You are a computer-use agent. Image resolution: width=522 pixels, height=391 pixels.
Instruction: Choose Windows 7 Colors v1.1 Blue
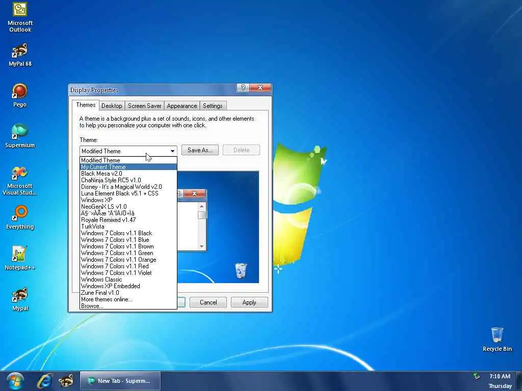point(128,240)
